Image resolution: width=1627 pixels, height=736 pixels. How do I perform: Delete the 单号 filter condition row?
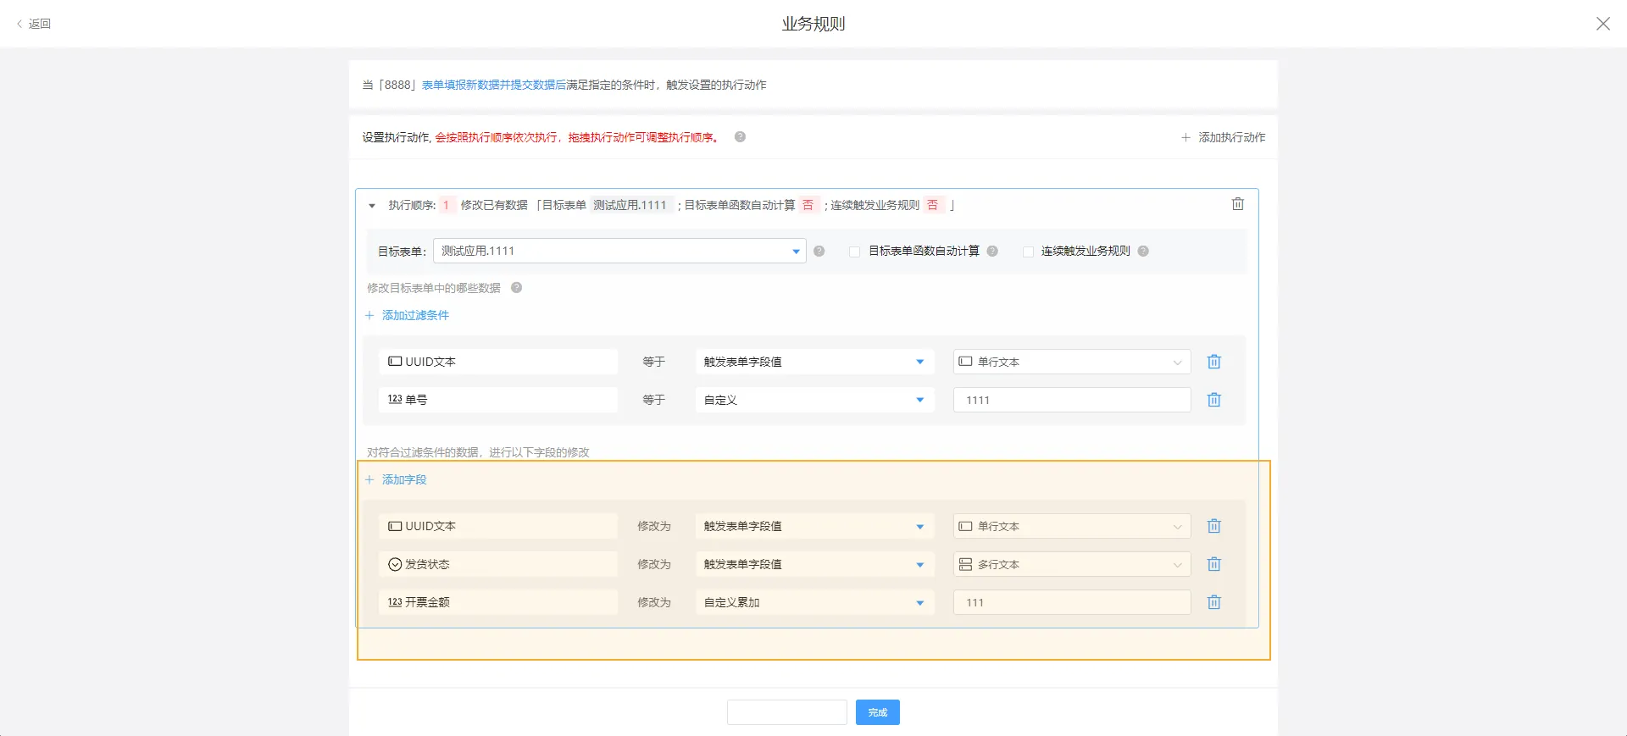pyautogui.click(x=1213, y=400)
